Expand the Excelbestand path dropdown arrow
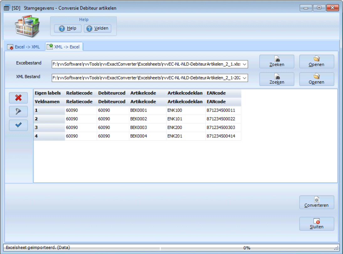The width and height of the screenshot is (343, 254). click(x=244, y=64)
